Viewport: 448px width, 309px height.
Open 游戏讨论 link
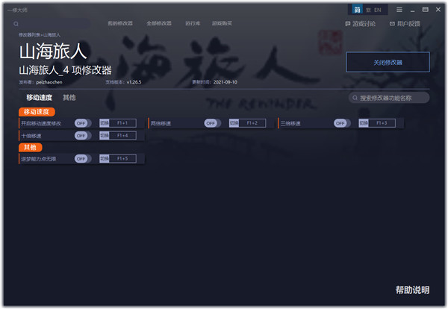pos(361,24)
